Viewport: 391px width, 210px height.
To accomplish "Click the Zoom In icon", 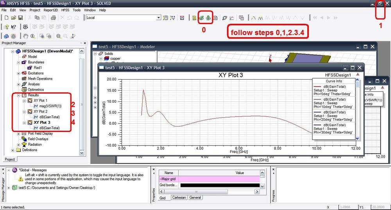I will click(x=42, y=36).
